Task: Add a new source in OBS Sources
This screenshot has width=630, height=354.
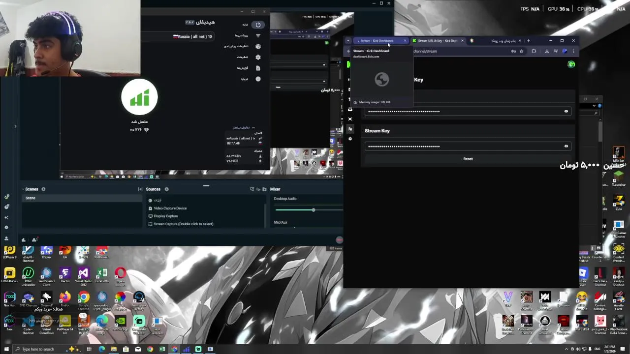Action: point(166,189)
